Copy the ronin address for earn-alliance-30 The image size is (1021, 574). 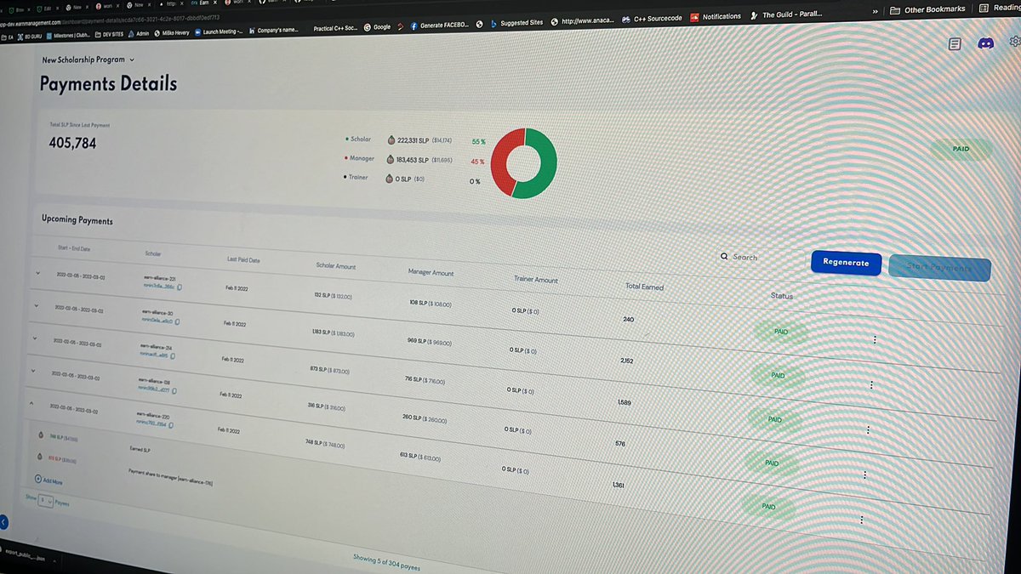(177, 322)
